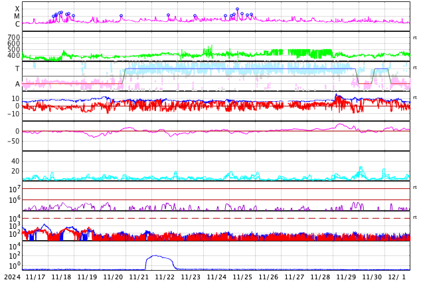Click the 11/28 date label
Image resolution: width=421 pixels, height=282 pixels.
(x=320, y=277)
